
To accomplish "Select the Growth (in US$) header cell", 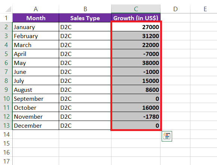I will (136, 18).
